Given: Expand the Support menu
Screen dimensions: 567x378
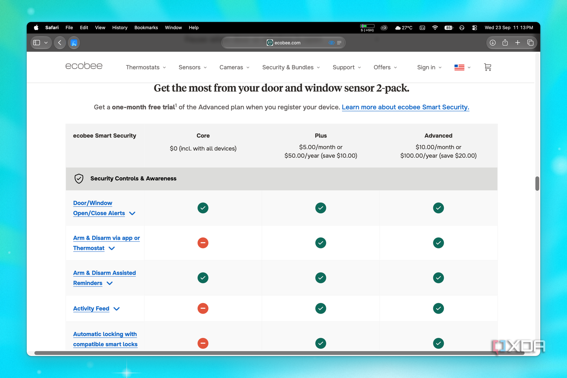Looking at the screenshot, I should (x=347, y=67).
